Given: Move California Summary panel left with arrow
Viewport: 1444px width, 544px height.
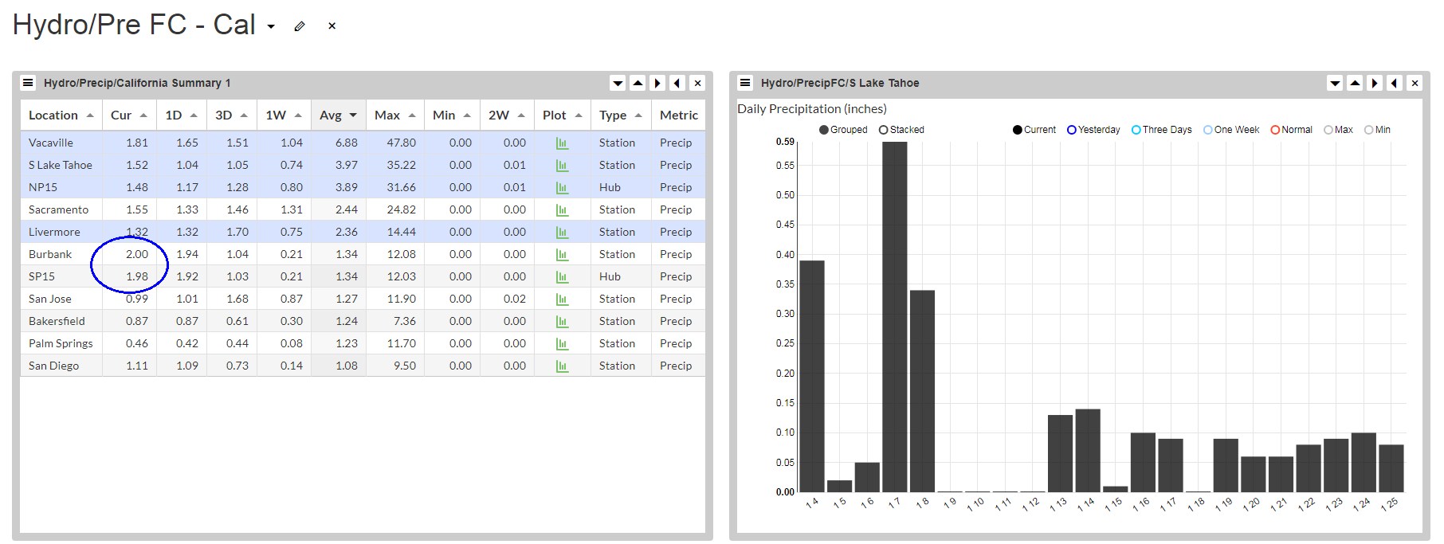Looking at the screenshot, I should pyautogui.click(x=677, y=83).
